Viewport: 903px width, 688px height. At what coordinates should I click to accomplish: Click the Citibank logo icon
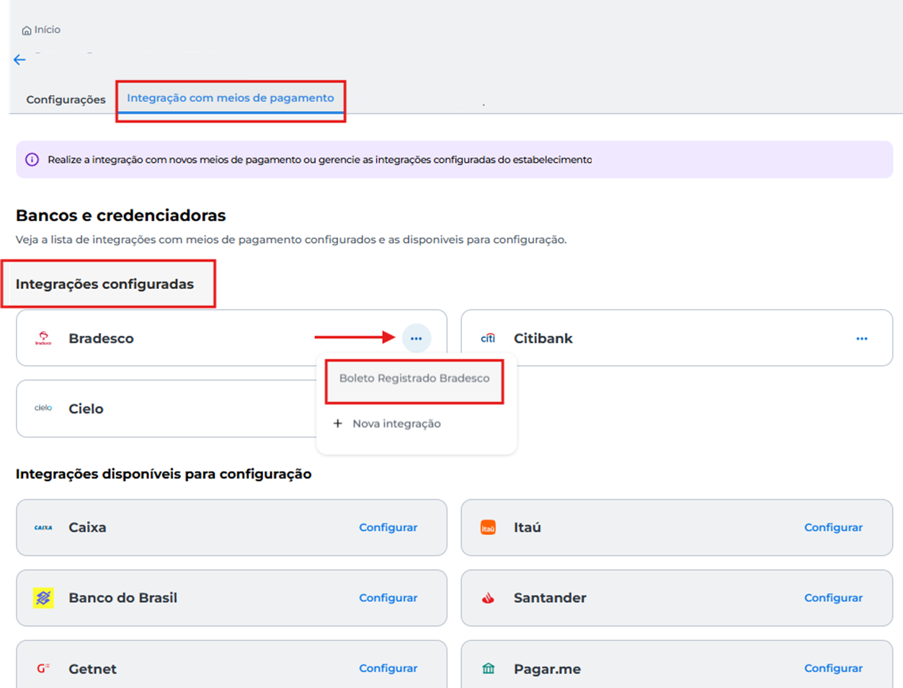(x=488, y=338)
